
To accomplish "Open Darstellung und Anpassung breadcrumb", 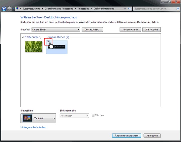I will (x=59, y=9).
